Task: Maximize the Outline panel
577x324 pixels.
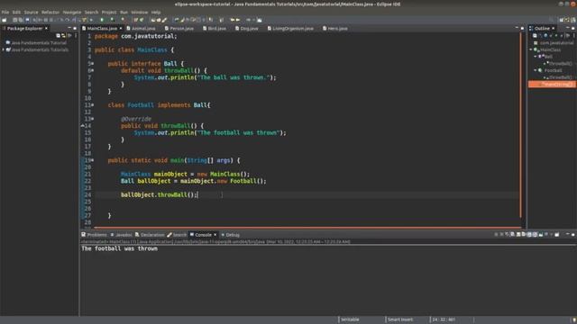Action: pos(573,28)
